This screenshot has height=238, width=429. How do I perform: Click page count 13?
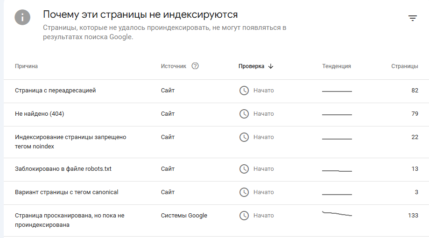pos(415,169)
